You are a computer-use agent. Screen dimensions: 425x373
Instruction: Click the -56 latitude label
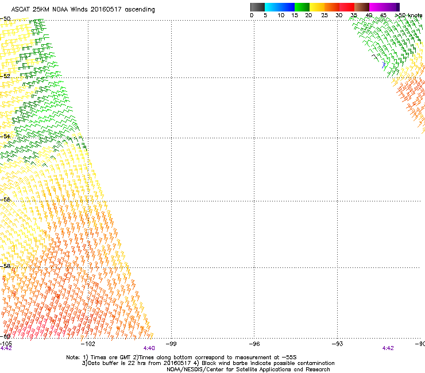[x=5, y=200]
